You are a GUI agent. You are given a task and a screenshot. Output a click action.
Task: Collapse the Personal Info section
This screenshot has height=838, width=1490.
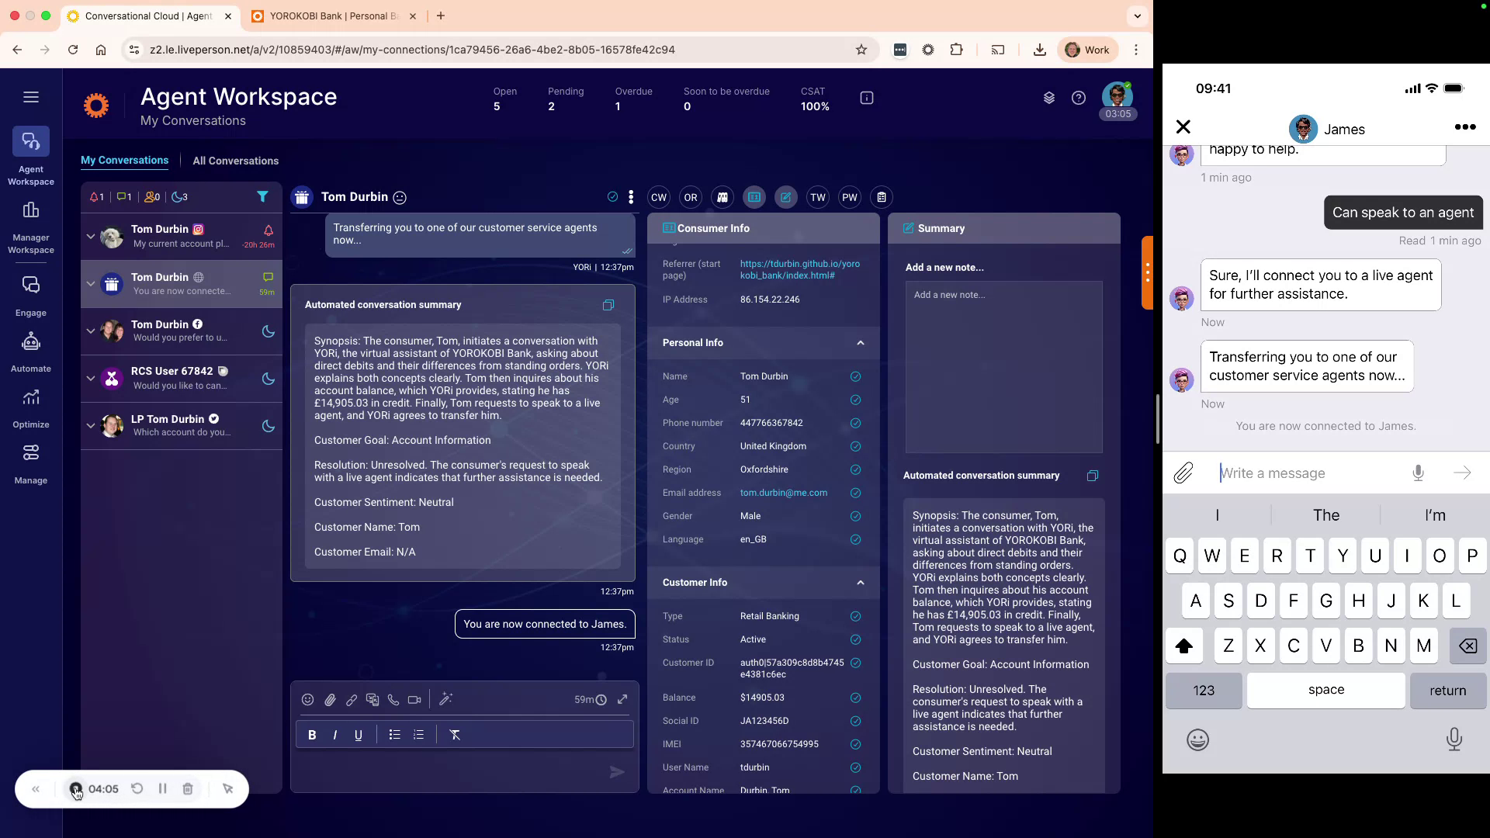click(x=859, y=342)
